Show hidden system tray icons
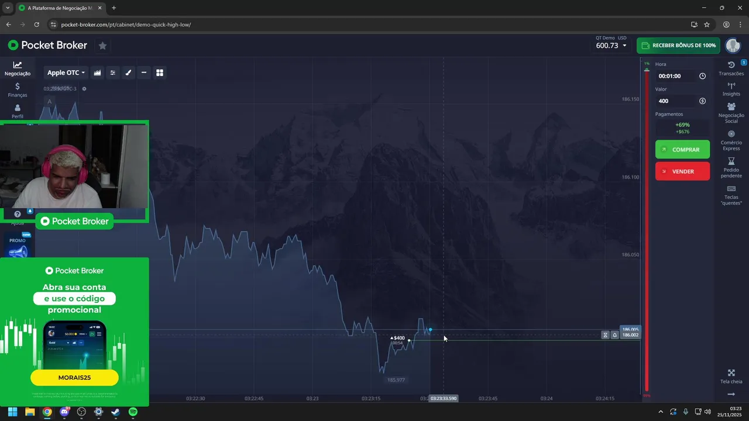Image resolution: width=749 pixels, height=421 pixels. (x=661, y=412)
